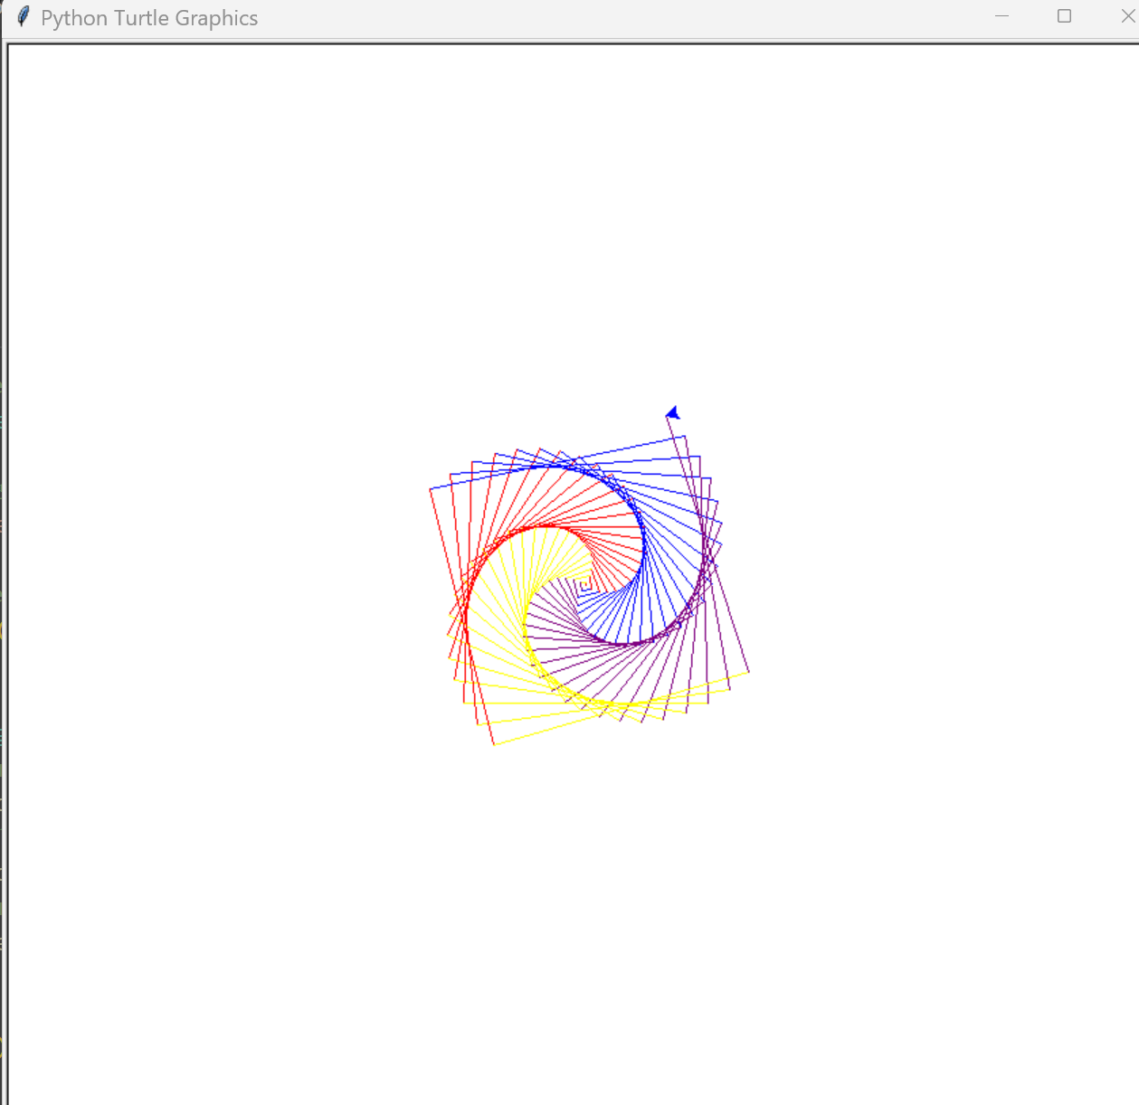Click the feather icon in the title bar
The height and width of the screenshot is (1105, 1139).
tap(24, 17)
